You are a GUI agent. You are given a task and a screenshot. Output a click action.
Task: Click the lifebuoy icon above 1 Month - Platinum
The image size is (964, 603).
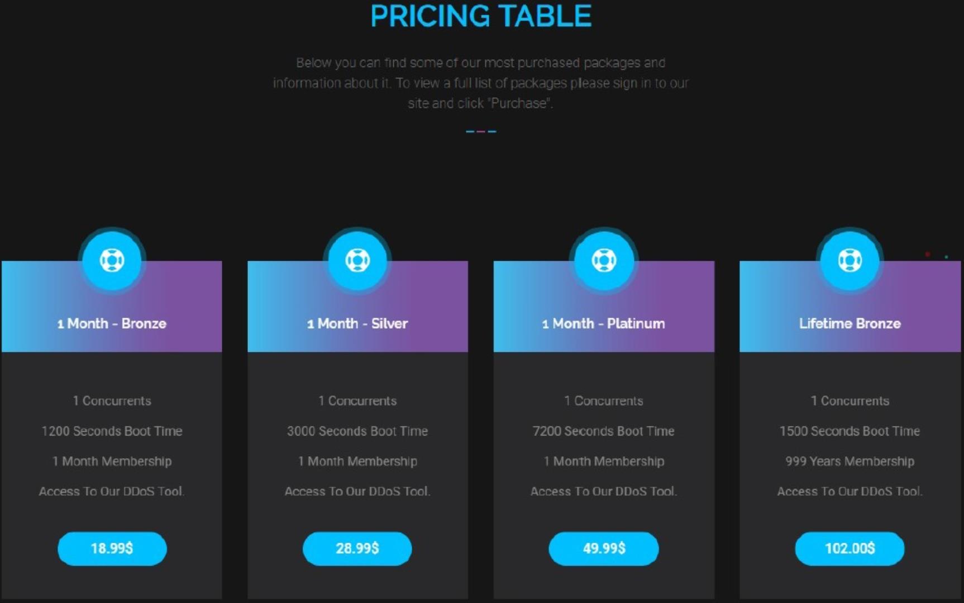pyautogui.click(x=604, y=260)
